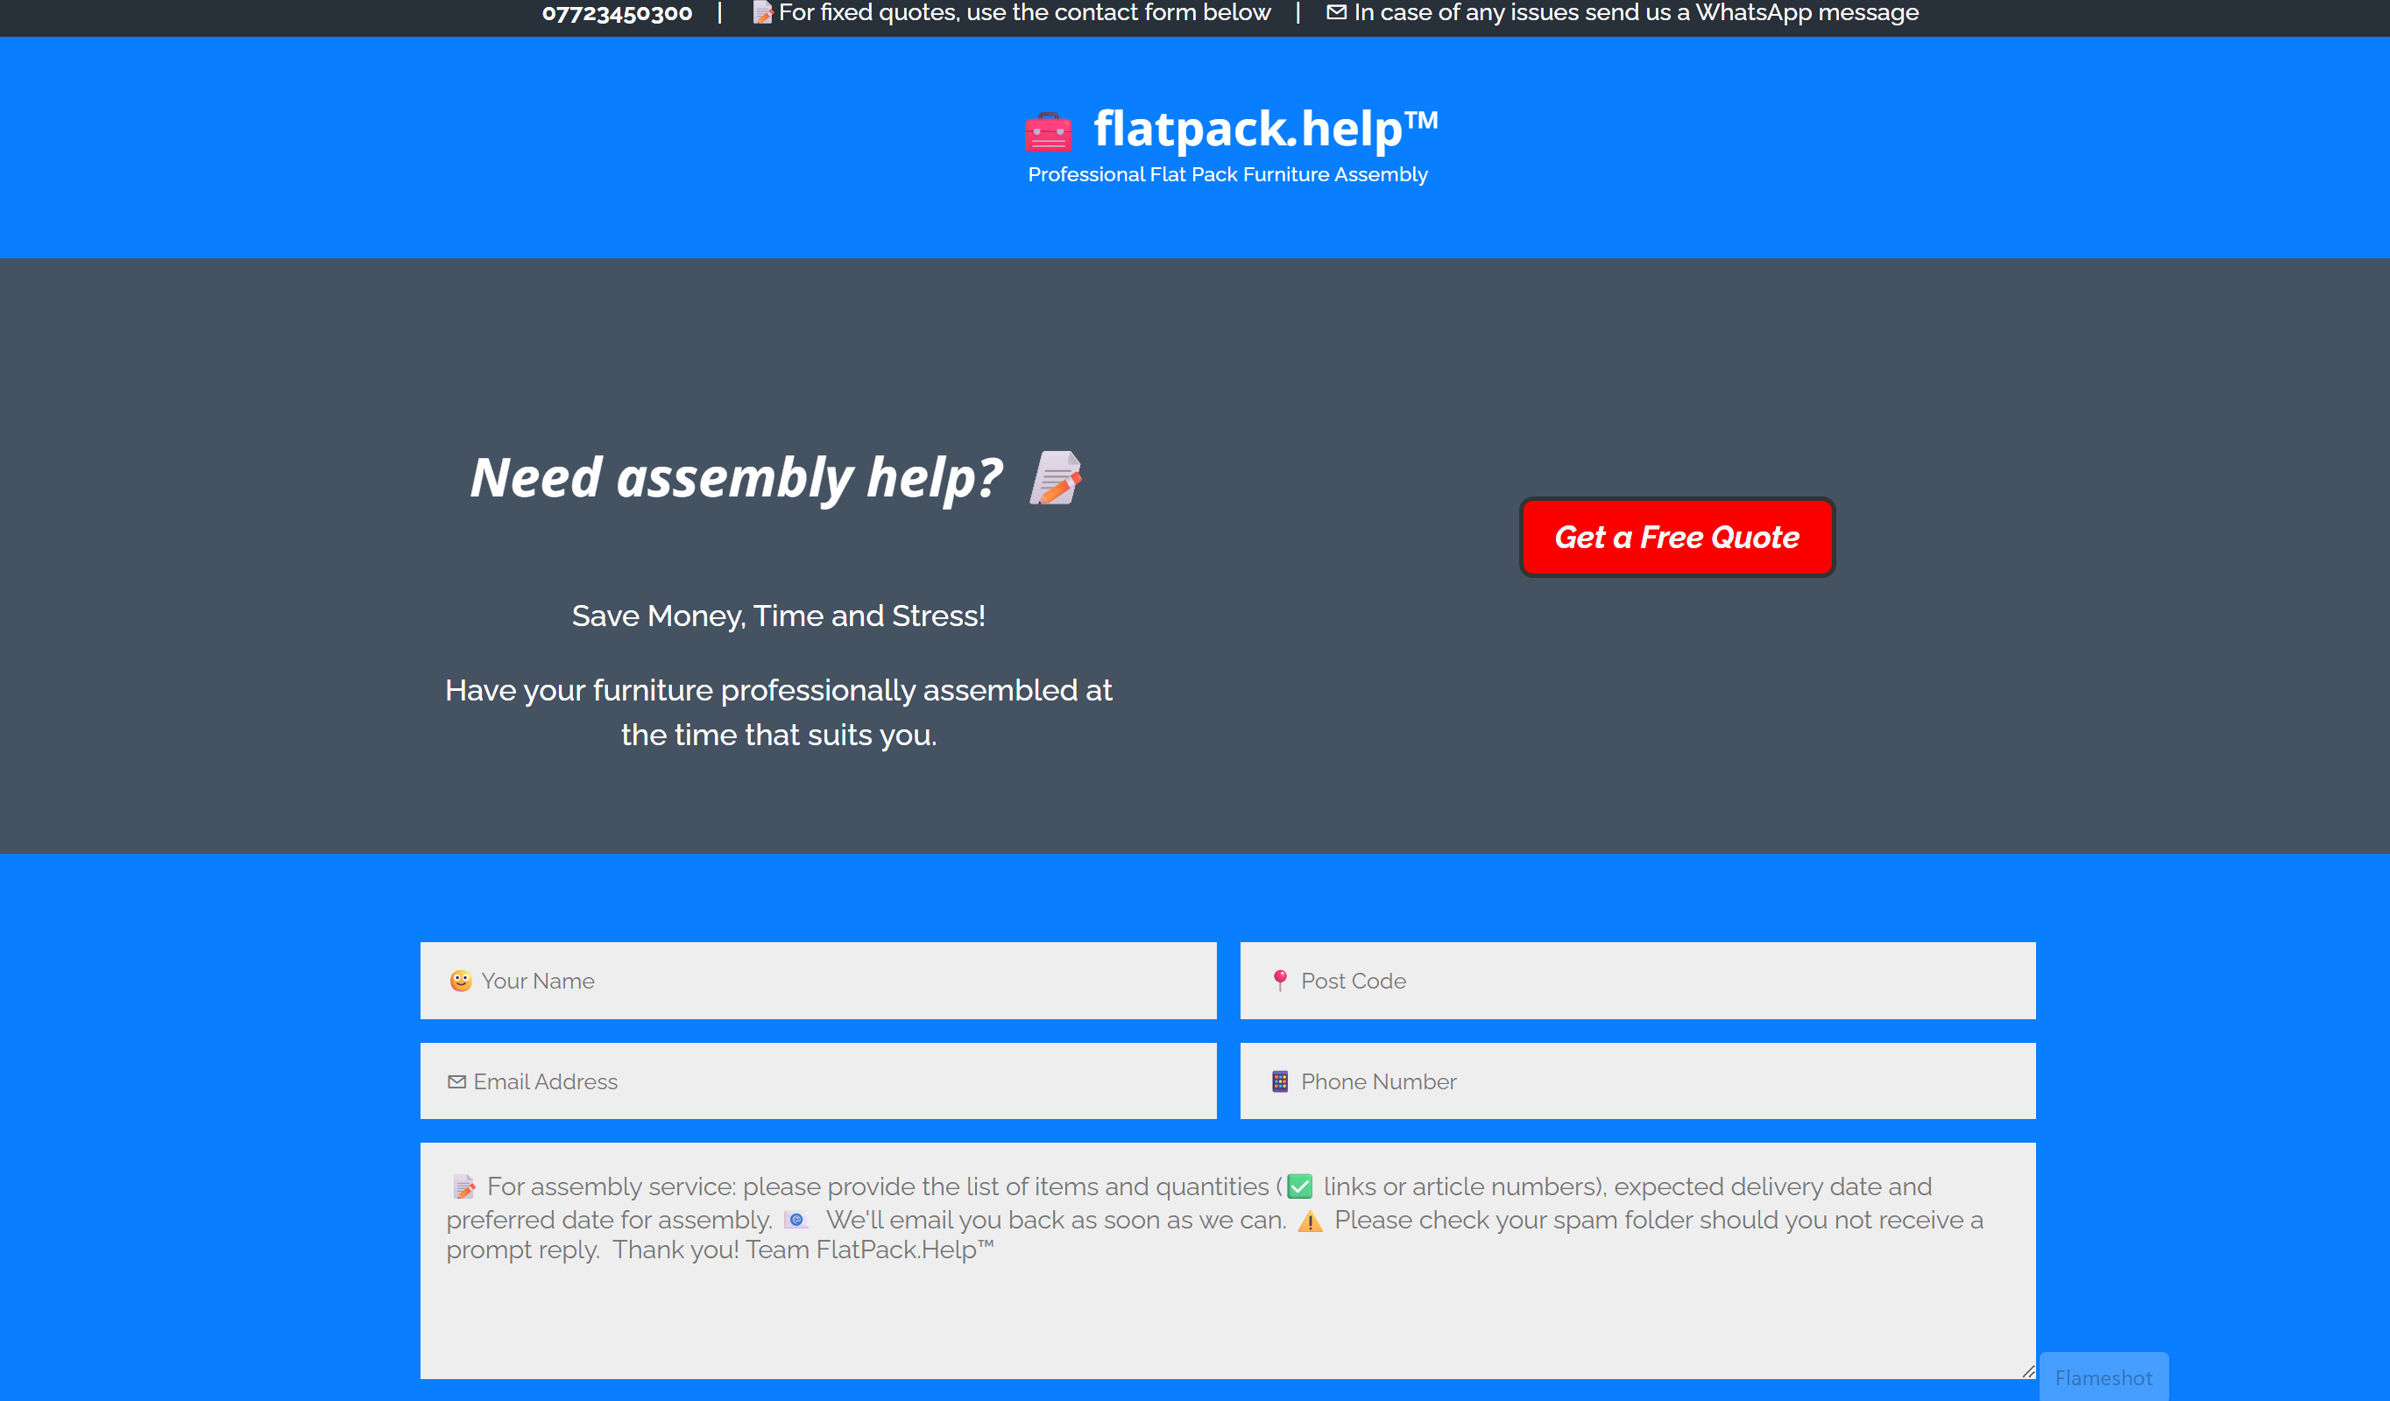Click 'Have your furniture professionally assembled' paragraph
Viewport: 2390px width, 1401px height.
click(779, 712)
